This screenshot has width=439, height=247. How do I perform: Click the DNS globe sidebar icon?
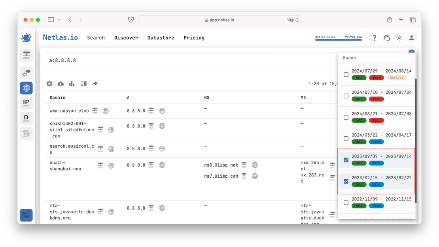[26, 88]
